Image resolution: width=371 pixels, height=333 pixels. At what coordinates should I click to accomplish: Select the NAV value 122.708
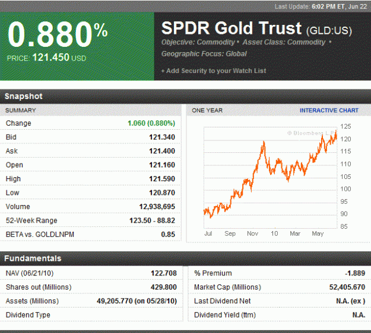point(164,273)
